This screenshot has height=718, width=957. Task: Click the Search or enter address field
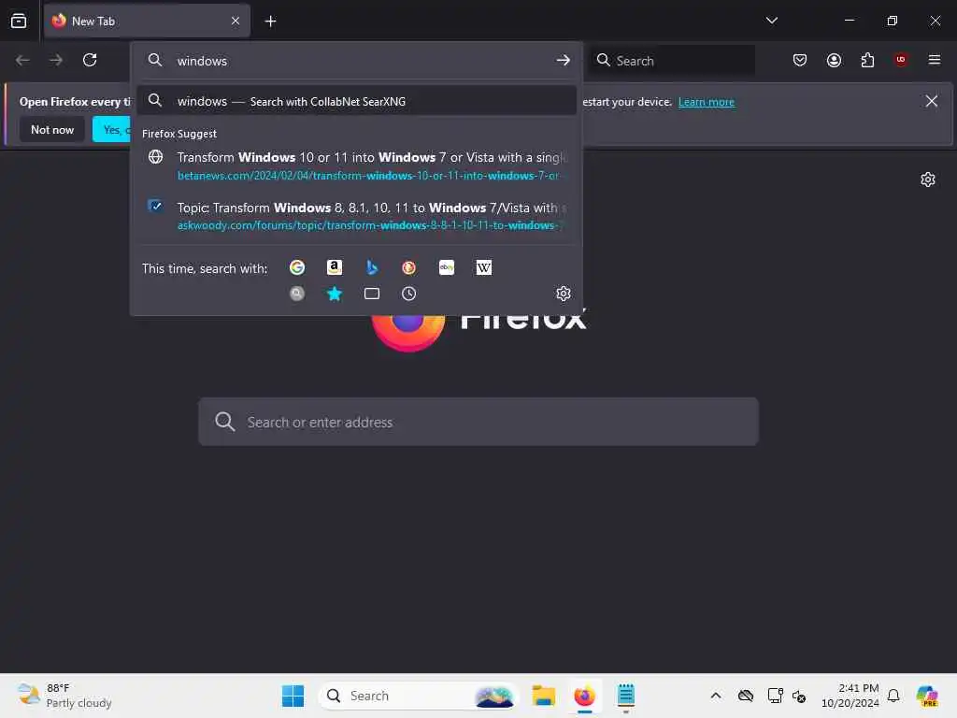click(478, 422)
